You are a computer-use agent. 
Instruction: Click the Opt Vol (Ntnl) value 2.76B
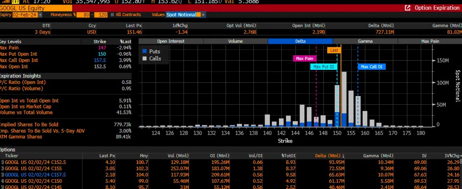pyautogui.click(x=250, y=32)
